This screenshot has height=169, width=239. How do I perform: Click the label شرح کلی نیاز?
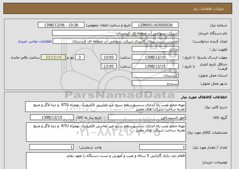point(216,107)
